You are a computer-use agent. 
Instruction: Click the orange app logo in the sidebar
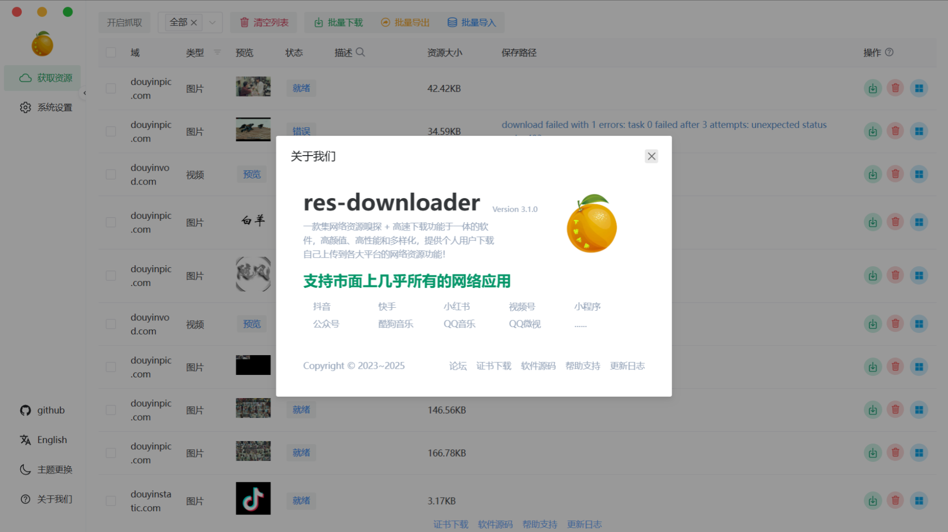[x=43, y=44]
